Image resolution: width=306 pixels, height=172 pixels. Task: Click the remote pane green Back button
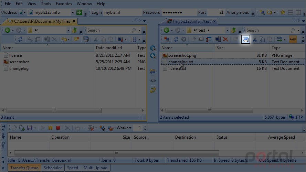click(166, 30)
